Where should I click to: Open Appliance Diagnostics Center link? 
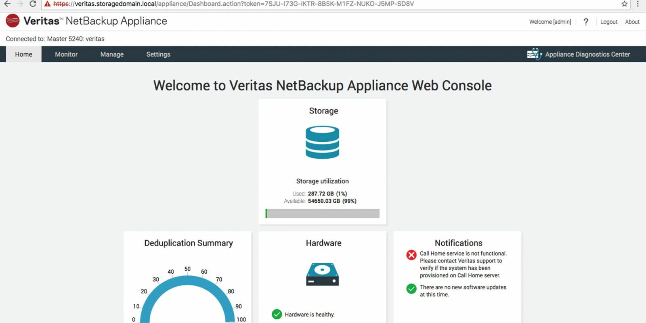[x=587, y=54]
